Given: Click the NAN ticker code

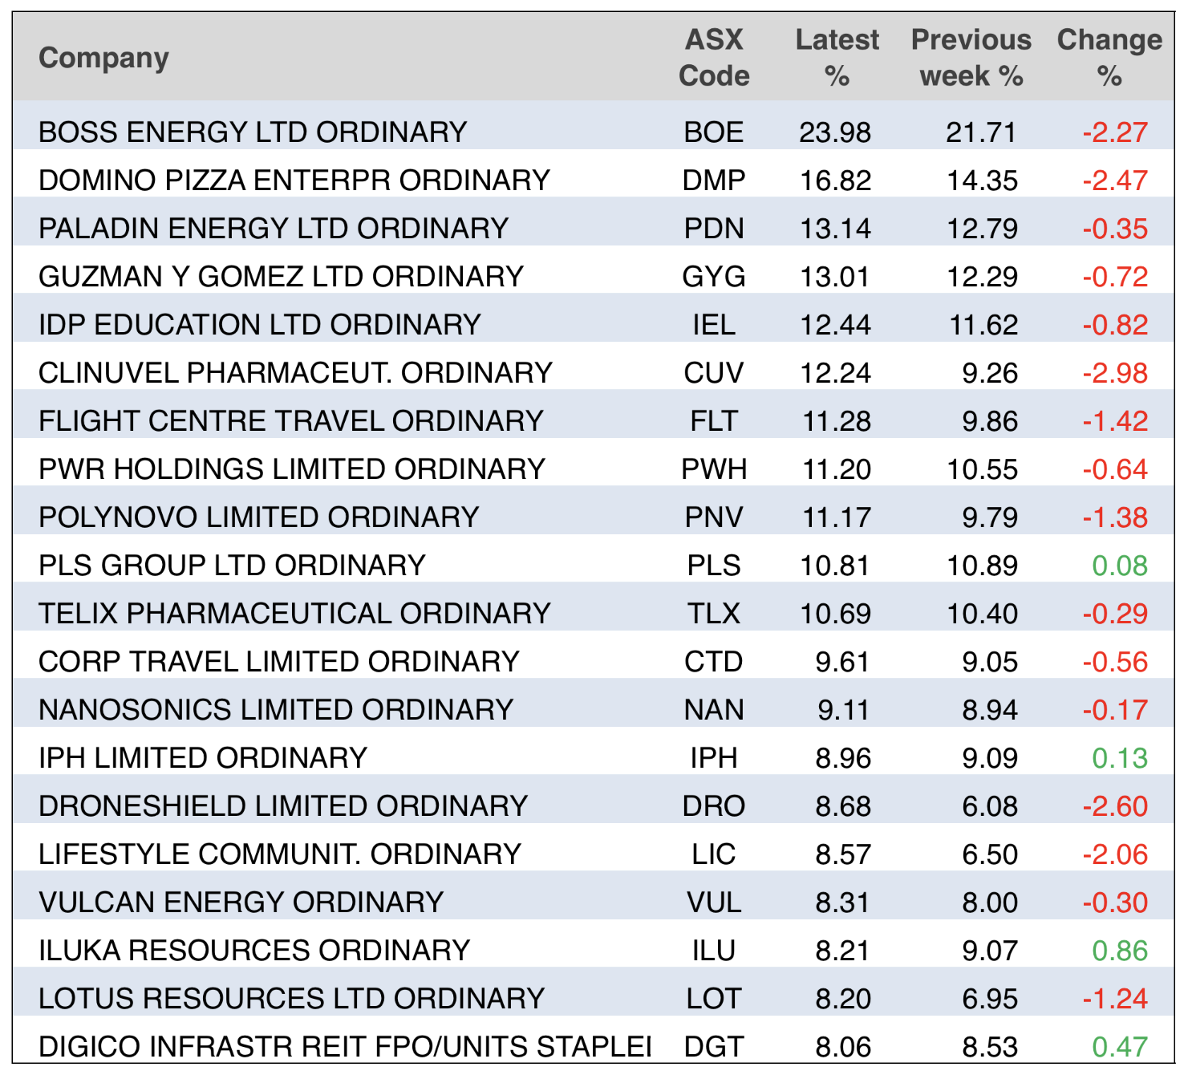Looking at the screenshot, I should 714,710.
